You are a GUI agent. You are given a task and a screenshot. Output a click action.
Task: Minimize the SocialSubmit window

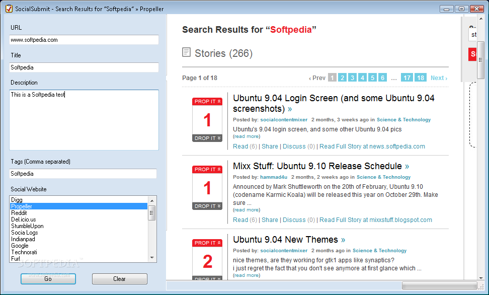(447, 9)
